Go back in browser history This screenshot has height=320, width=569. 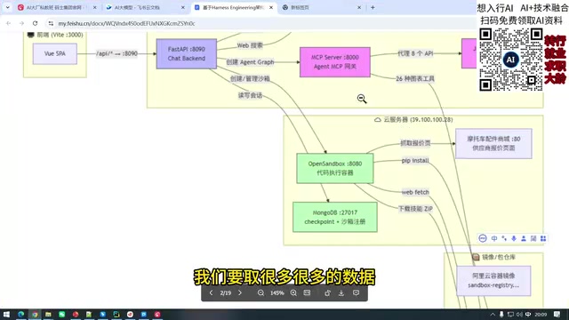(8, 23)
